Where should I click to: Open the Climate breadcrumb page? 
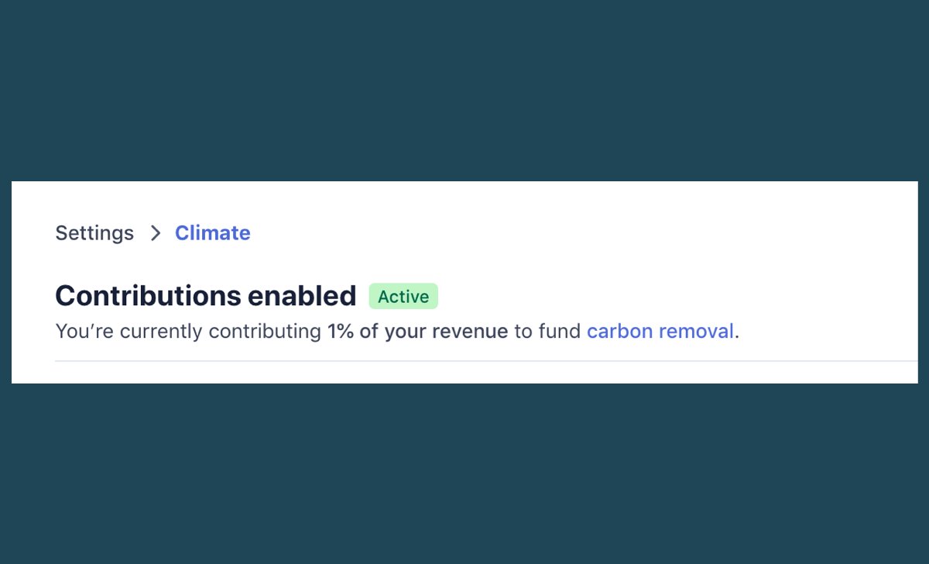212,233
